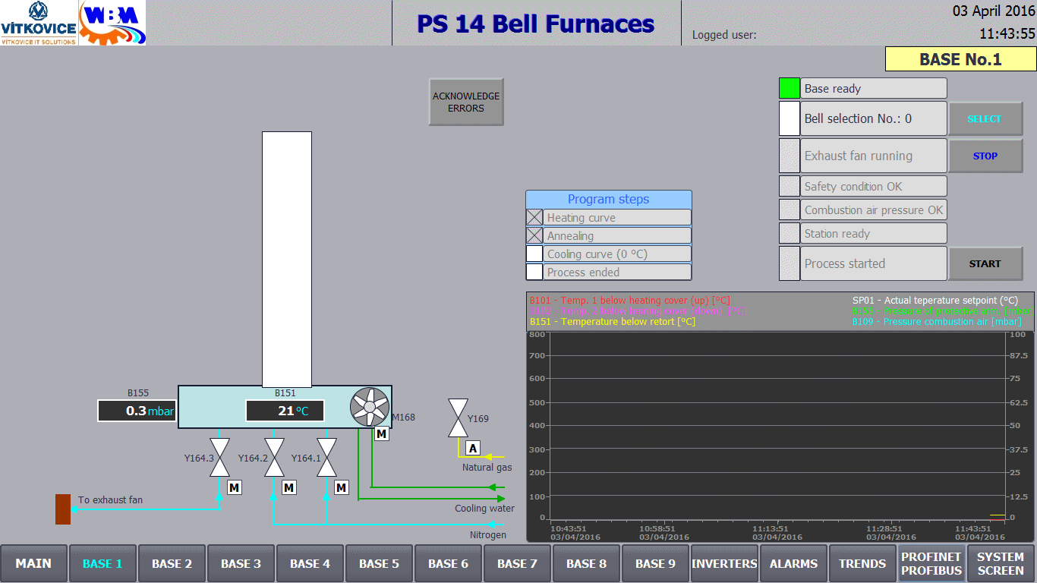The width and height of the screenshot is (1037, 583).
Task: Switch to the BASE 2 tab
Action: point(172,564)
